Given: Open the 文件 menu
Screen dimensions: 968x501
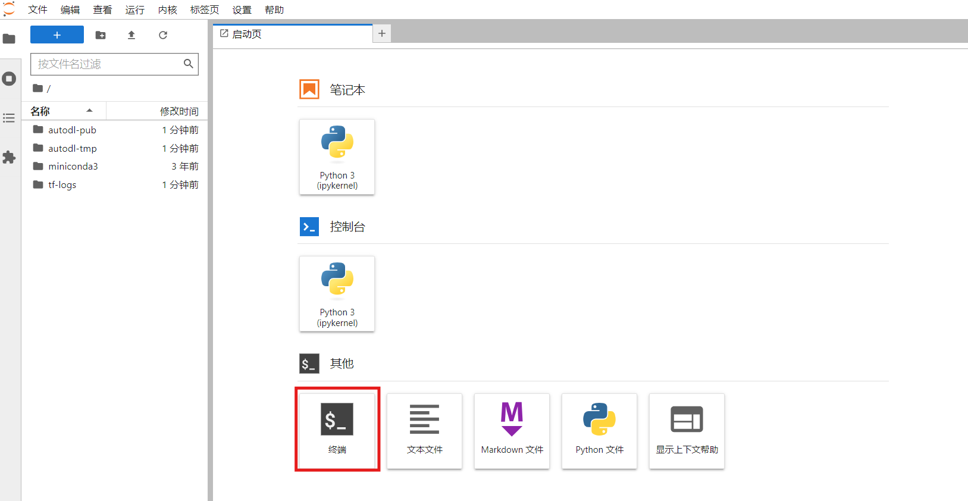Looking at the screenshot, I should [x=37, y=10].
